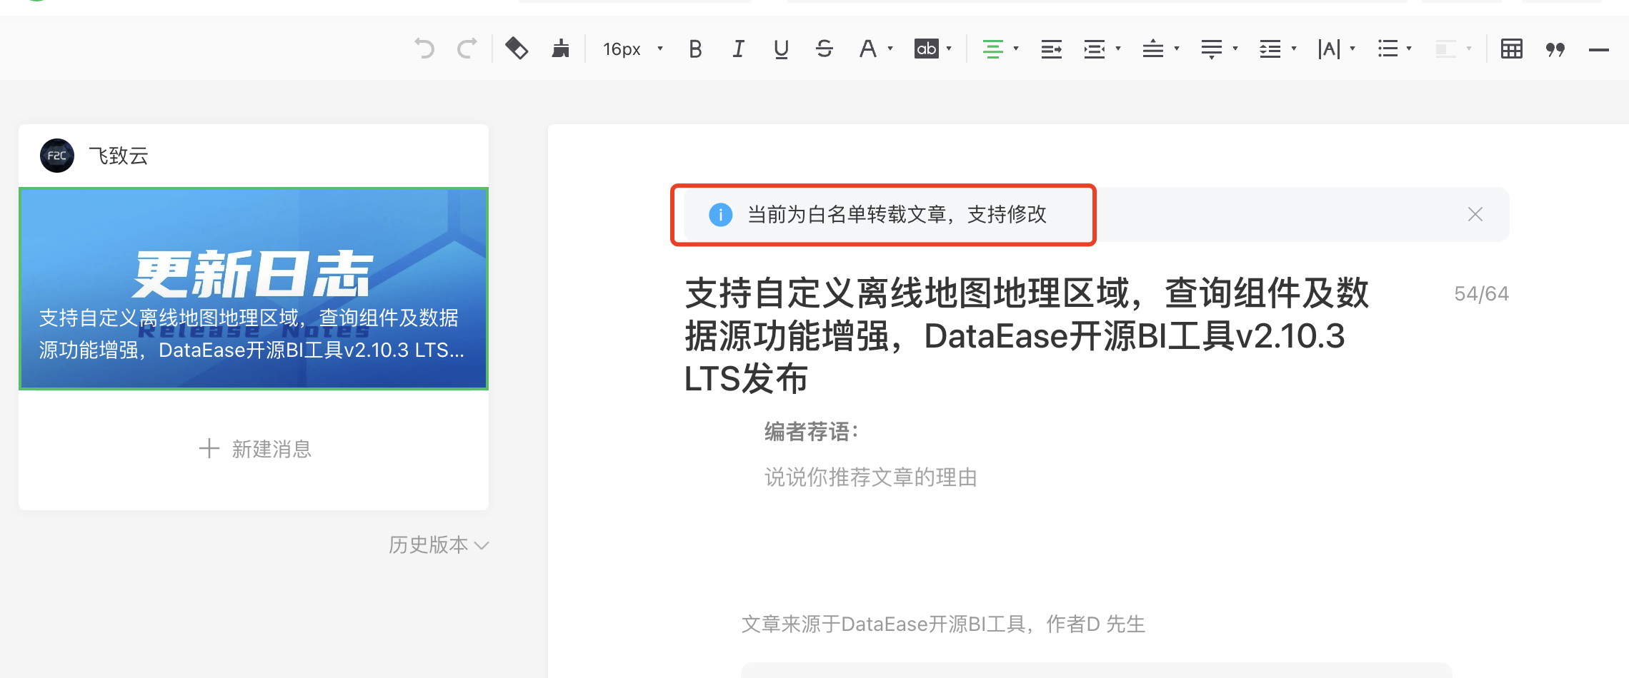The height and width of the screenshot is (678, 1629).
Task: Click the F2C account avatar
Action: pos(57,156)
